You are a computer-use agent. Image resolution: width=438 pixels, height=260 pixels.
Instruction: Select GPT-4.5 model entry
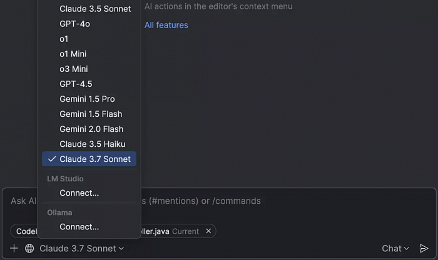(89, 84)
